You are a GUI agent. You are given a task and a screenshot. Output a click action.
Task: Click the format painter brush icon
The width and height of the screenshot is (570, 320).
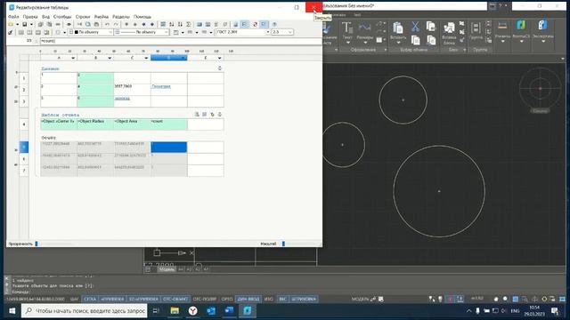(x=11, y=32)
